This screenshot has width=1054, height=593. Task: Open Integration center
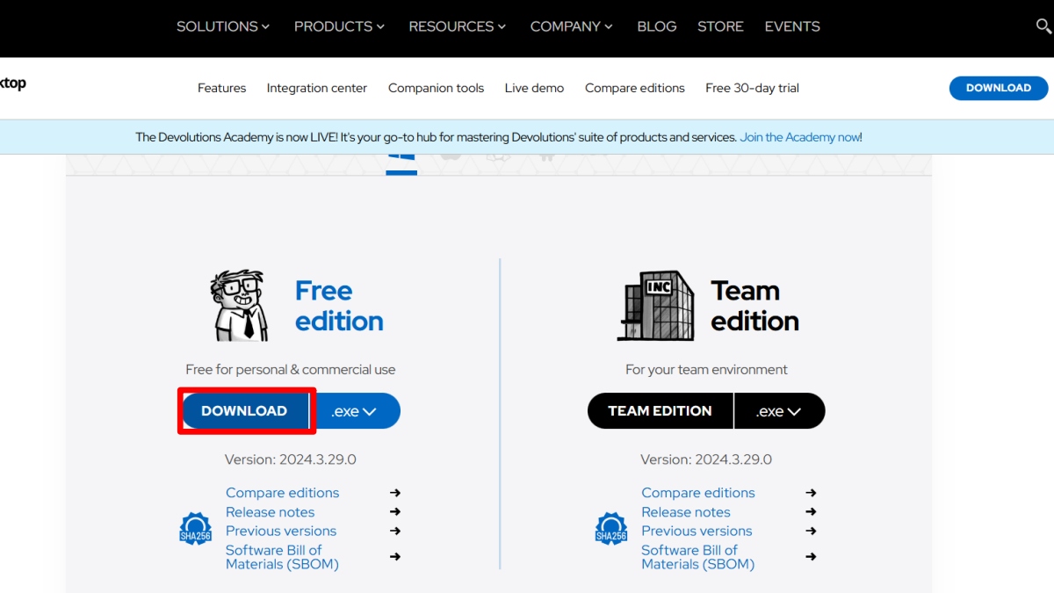click(317, 88)
